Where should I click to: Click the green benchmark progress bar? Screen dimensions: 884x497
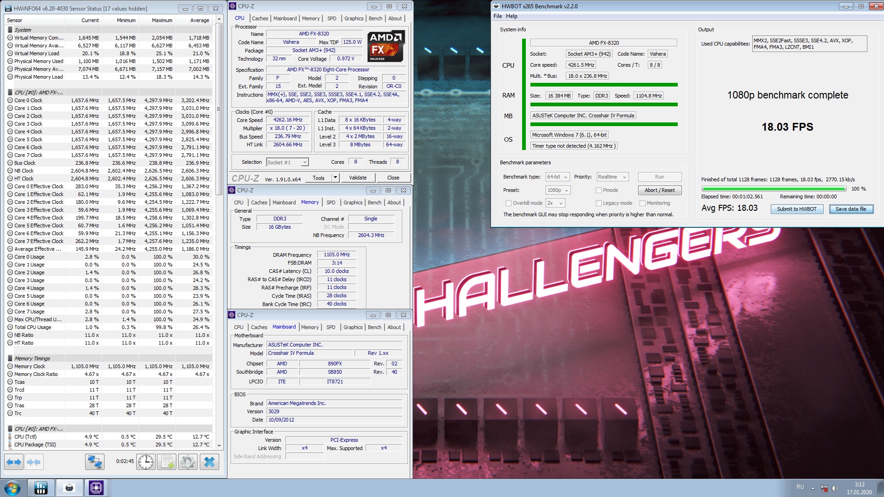point(774,189)
